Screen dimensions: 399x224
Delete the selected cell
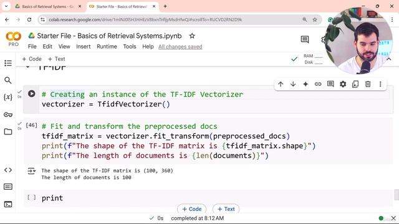368,84
